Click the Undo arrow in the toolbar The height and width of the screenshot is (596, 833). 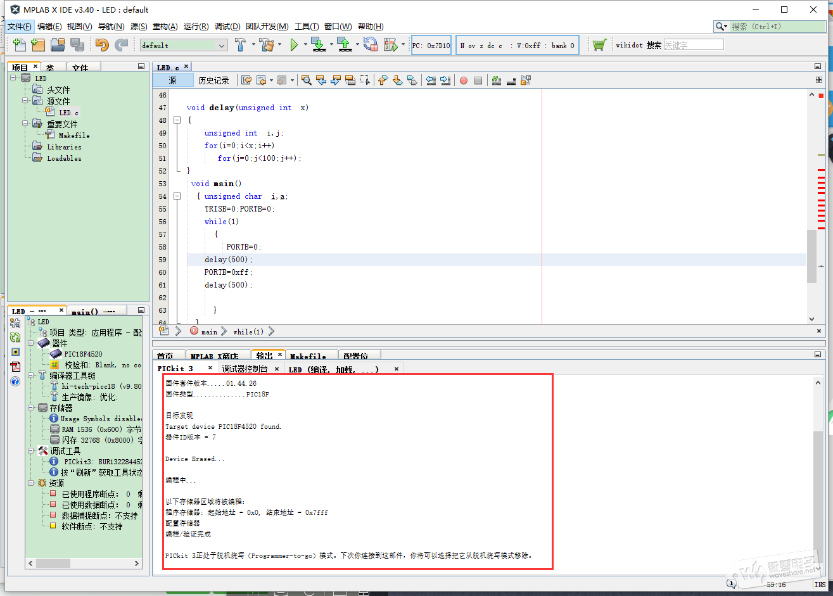point(102,45)
